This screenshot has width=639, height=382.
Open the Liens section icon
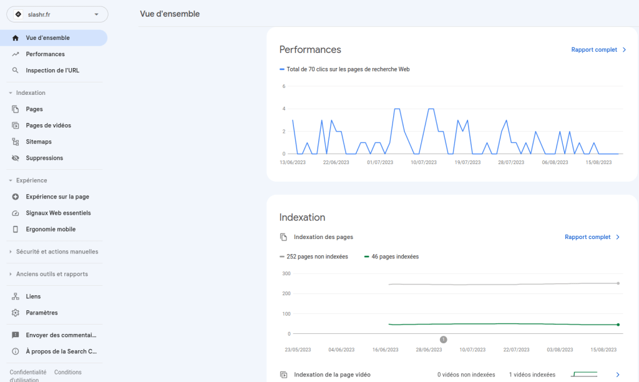16,296
